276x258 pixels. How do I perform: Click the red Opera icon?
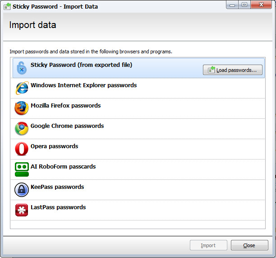coord(22,149)
